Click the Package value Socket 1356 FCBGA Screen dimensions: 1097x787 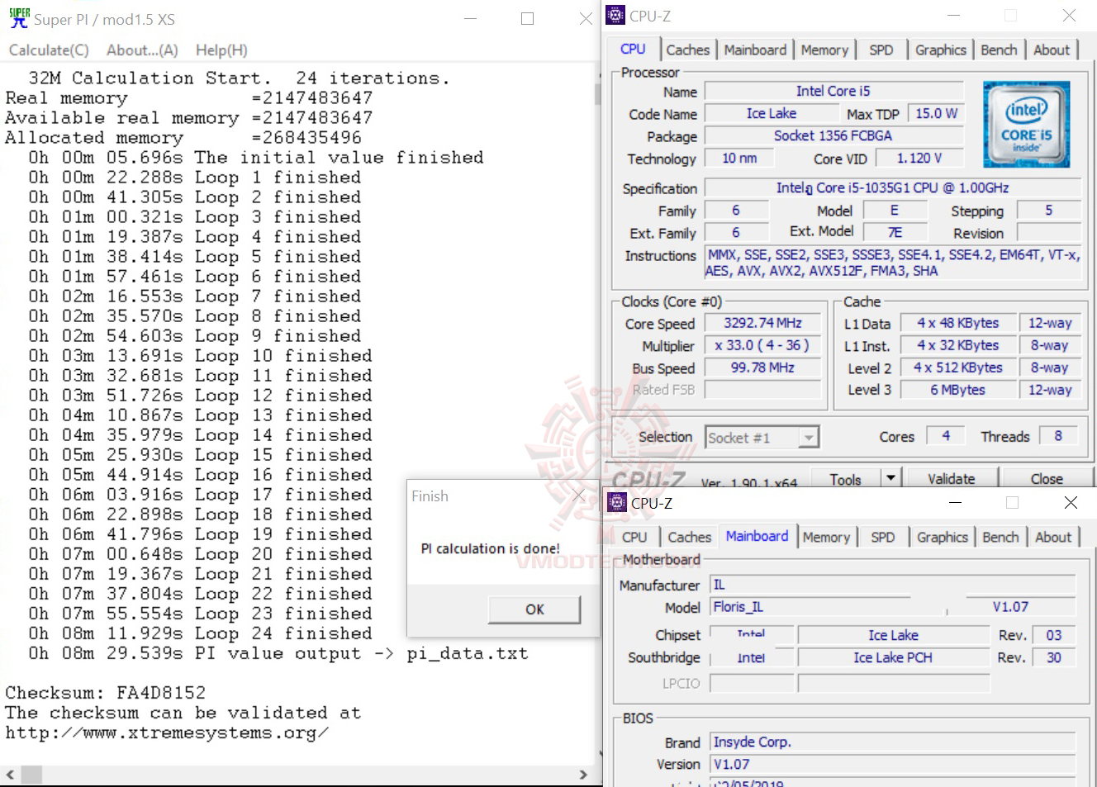point(833,135)
